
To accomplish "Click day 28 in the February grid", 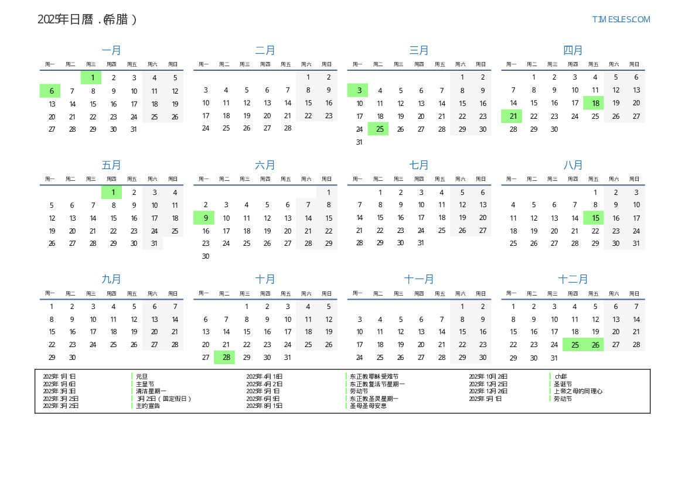I will (288, 128).
